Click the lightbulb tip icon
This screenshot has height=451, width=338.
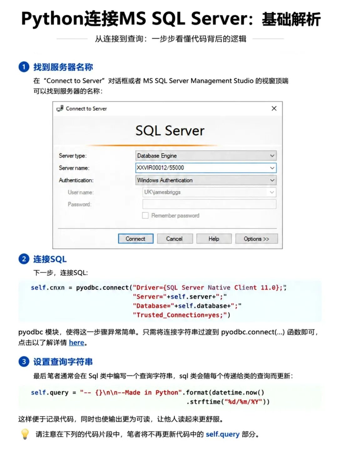point(25,434)
